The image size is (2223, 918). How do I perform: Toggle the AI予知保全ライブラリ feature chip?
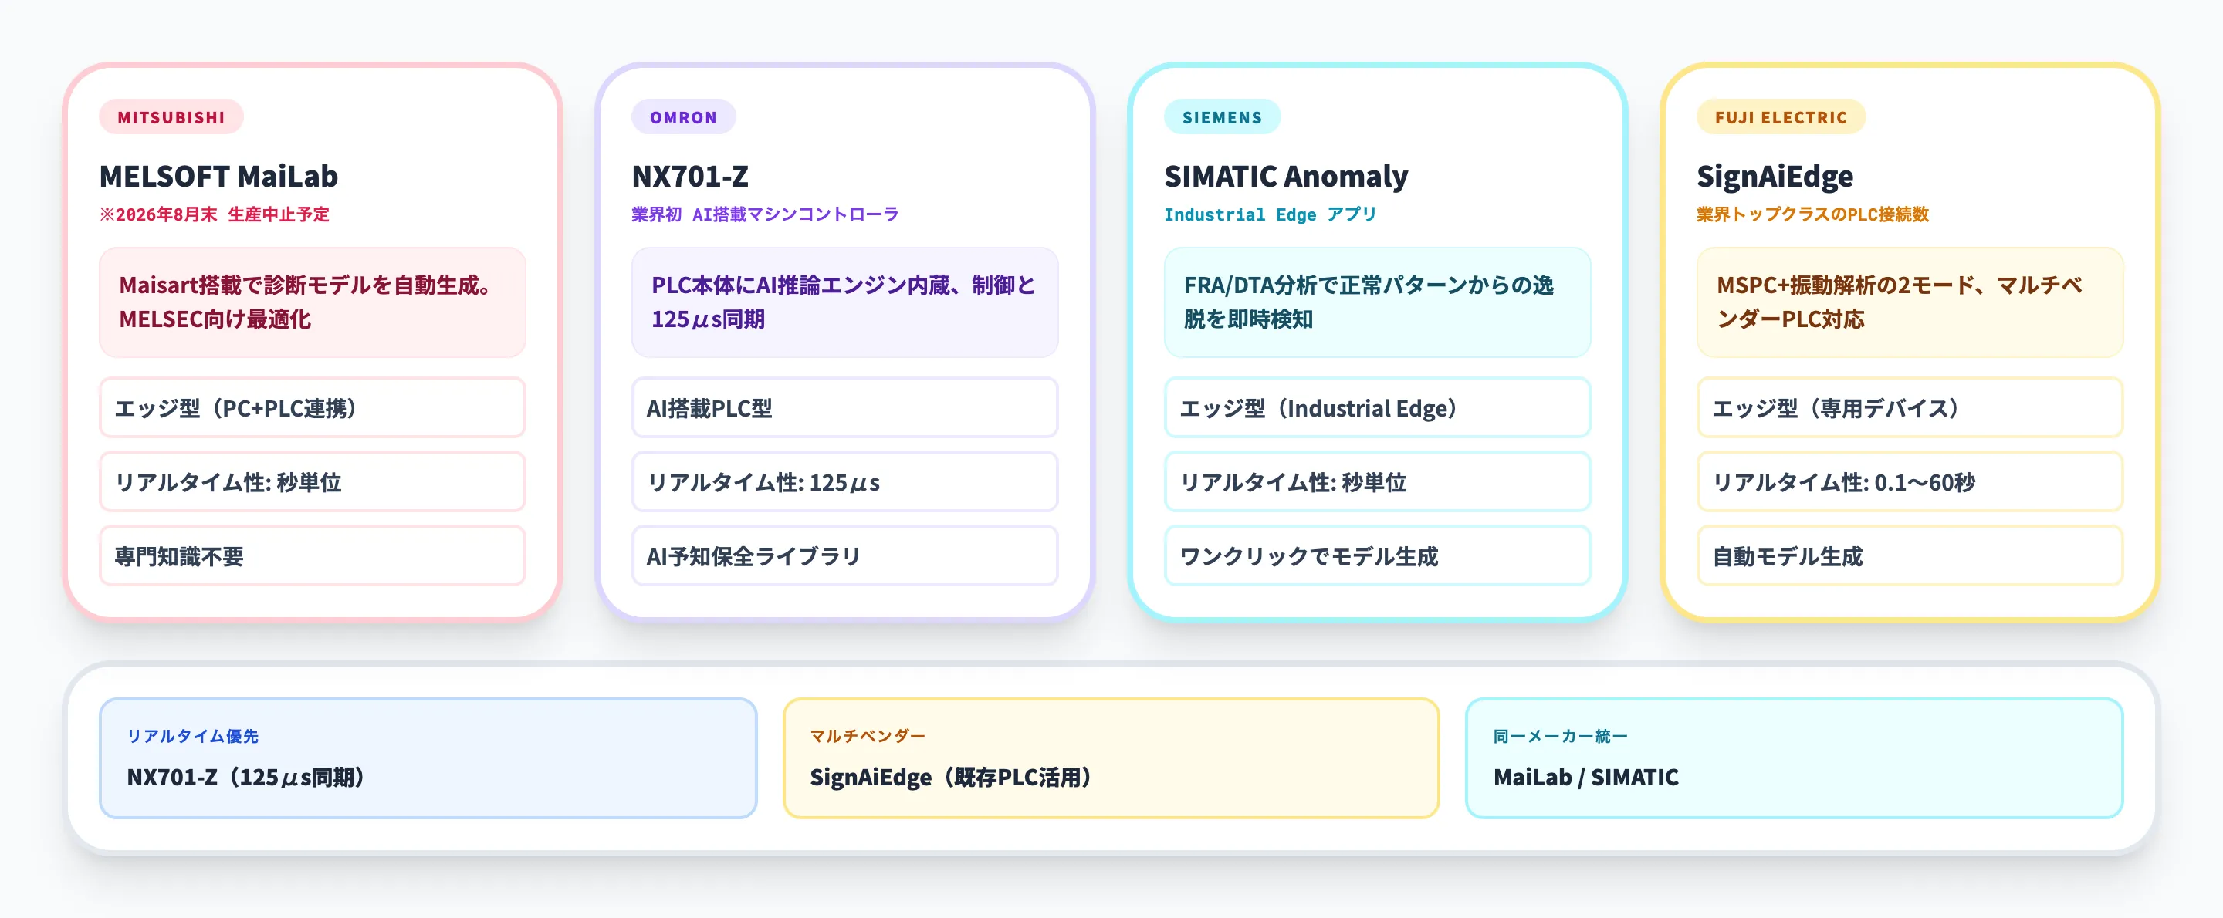[843, 556]
